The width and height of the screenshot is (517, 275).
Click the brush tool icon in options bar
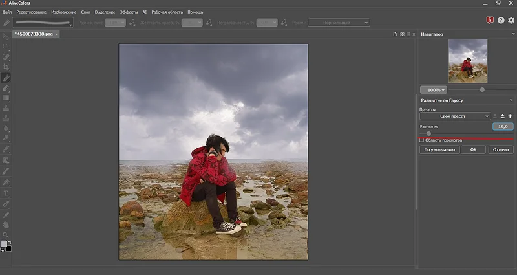[x=6, y=23]
